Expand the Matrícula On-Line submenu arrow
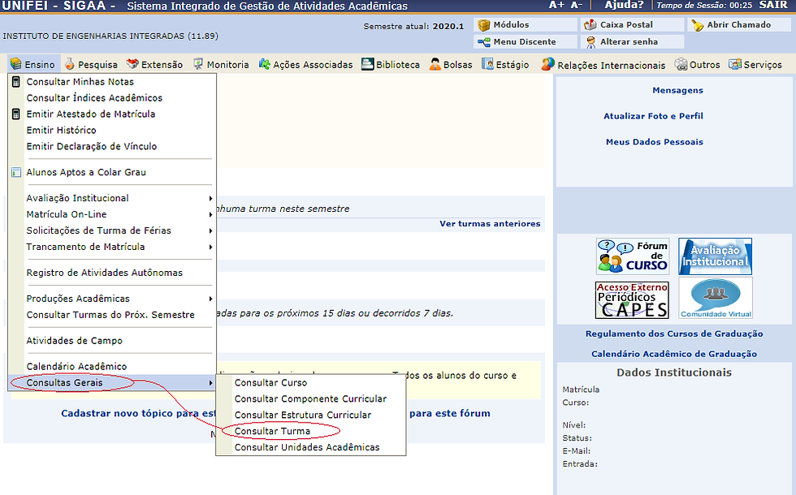796x495 pixels. coord(210,214)
